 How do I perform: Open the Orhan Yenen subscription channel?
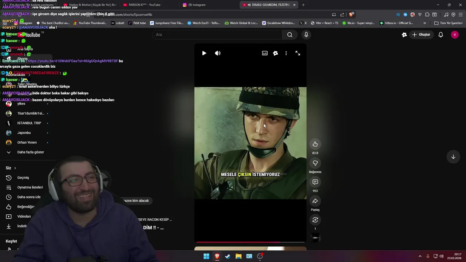coord(28,142)
